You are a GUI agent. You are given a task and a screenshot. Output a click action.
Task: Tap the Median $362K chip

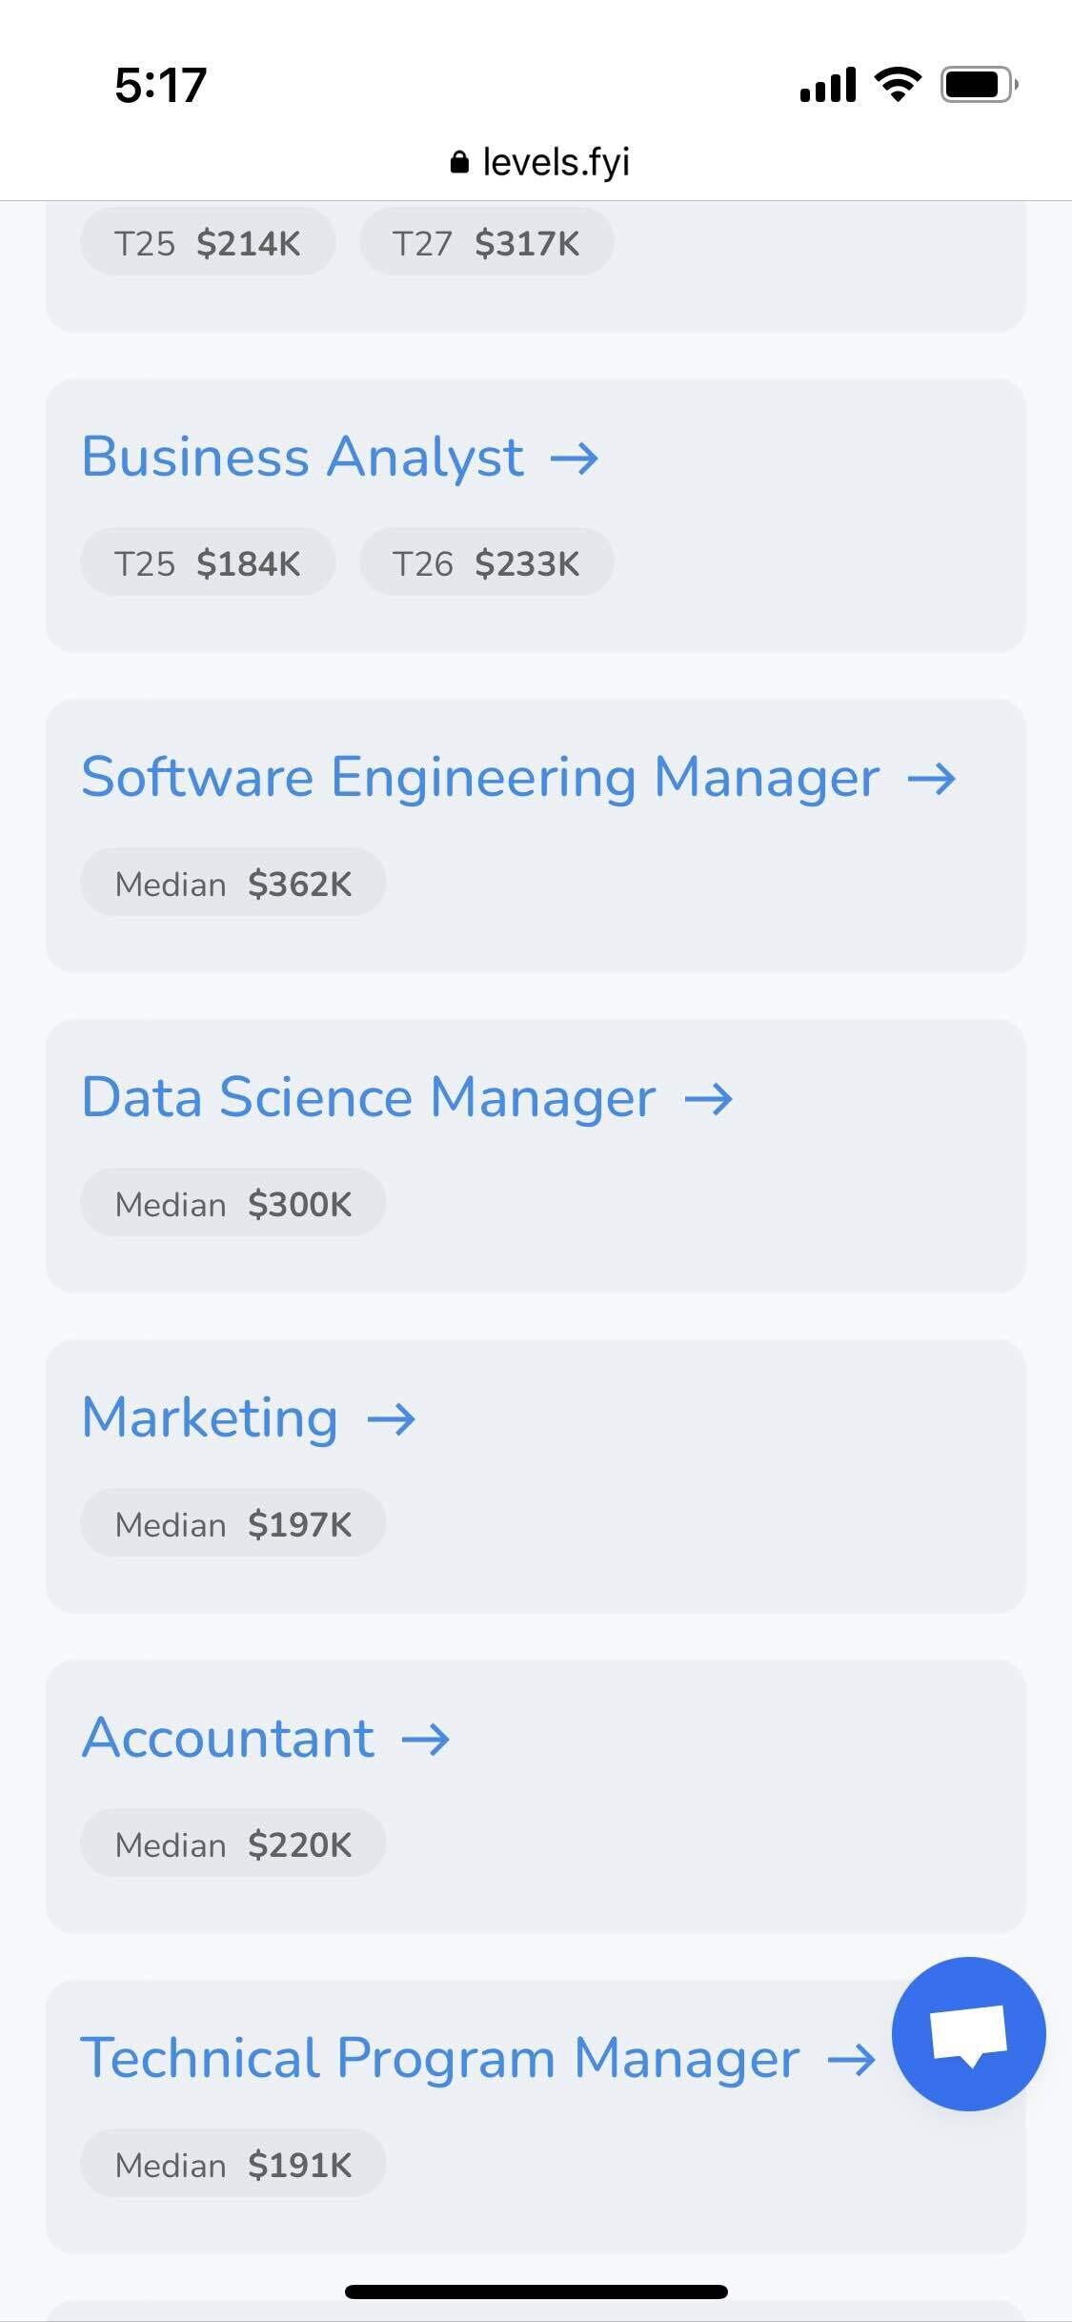233,883
